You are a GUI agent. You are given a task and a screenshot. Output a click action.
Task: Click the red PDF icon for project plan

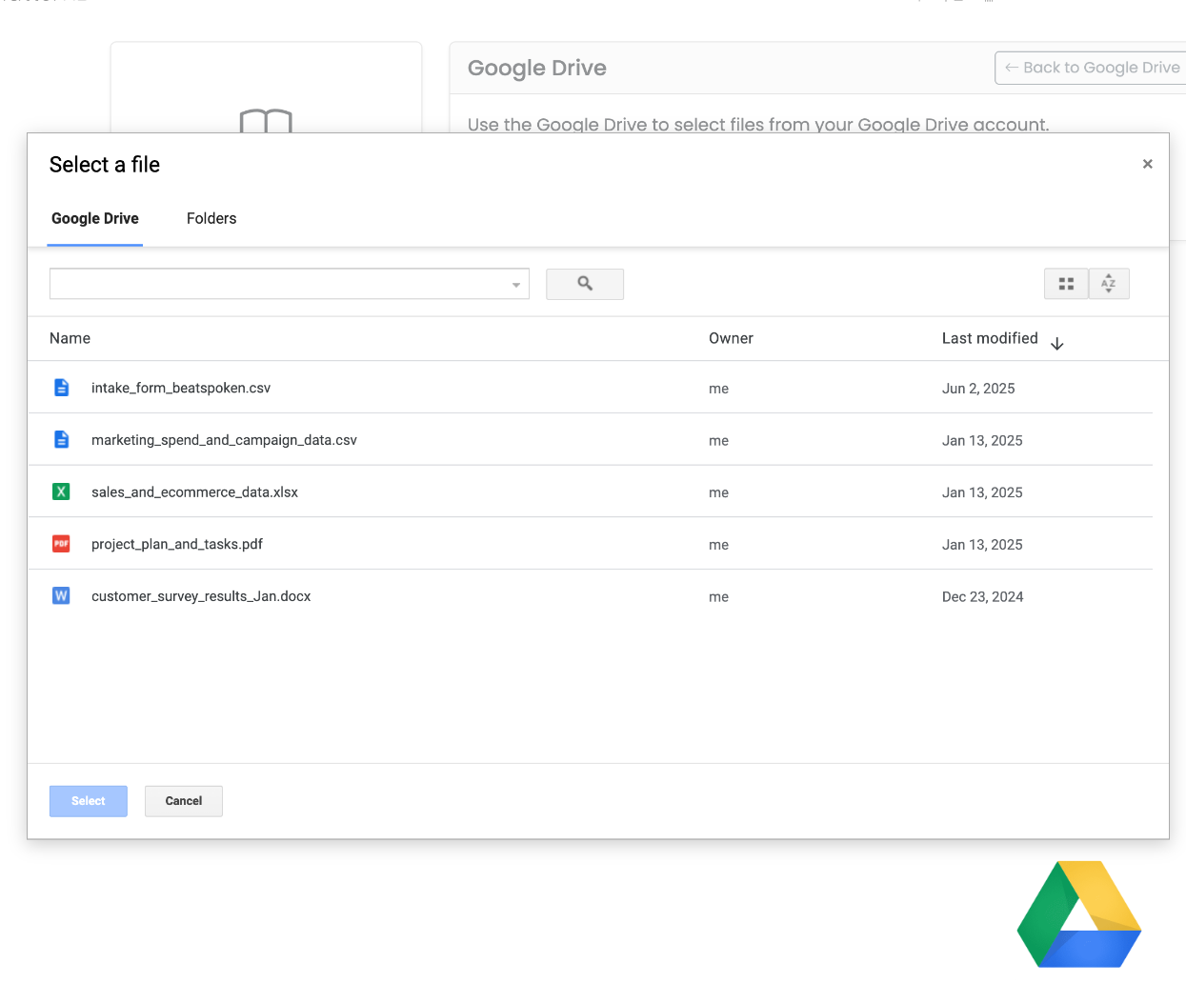pyautogui.click(x=61, y=544)
